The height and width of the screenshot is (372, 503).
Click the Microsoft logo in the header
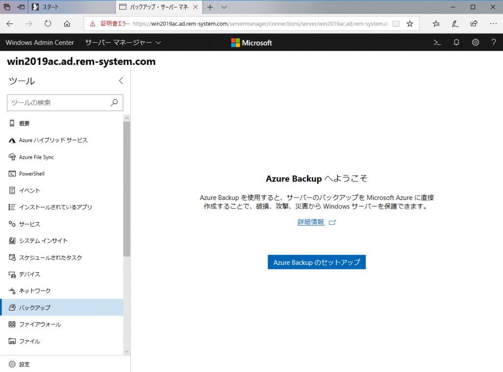(251, 42)
